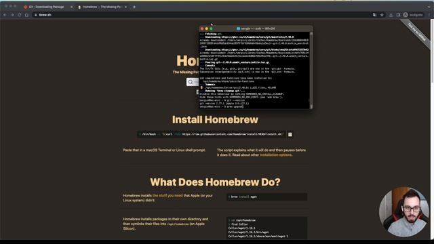Click the lock icon beside brew.sh
Image resolution: width=434 pixels, height=244 pixels.
point(35,15)
